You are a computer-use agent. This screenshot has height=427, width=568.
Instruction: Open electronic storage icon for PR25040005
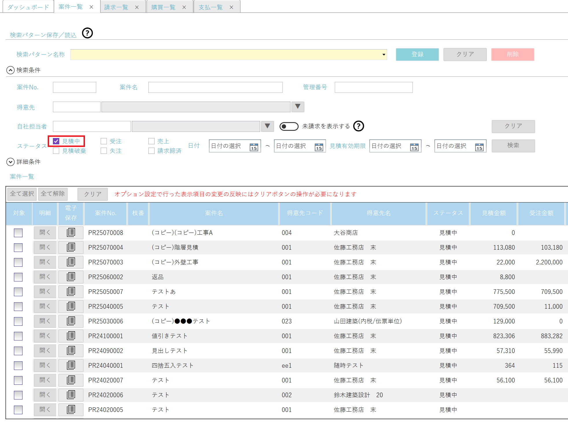point(71,306)
